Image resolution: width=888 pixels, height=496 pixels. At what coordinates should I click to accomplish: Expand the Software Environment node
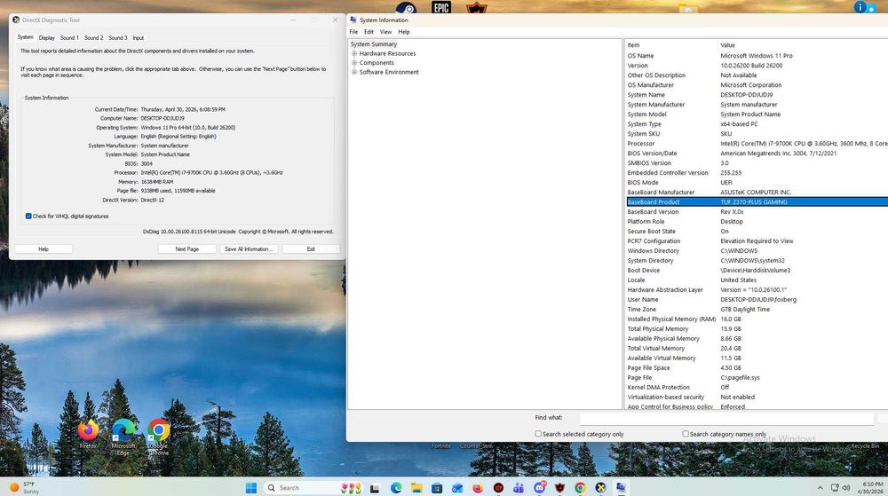point(354,73)
